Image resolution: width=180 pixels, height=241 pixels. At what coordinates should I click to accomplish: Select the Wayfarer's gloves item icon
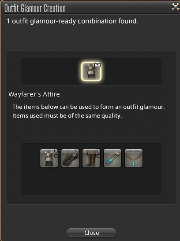tap(70, 158)
